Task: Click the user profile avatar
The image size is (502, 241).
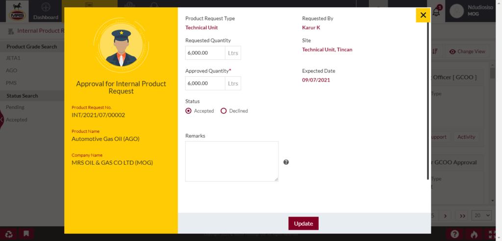Action: (456, 12)
